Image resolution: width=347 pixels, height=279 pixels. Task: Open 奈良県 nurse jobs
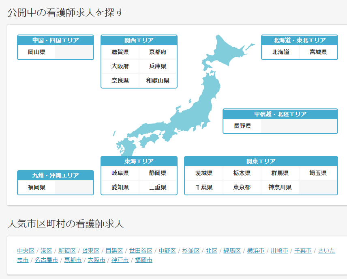pos(120,80)
